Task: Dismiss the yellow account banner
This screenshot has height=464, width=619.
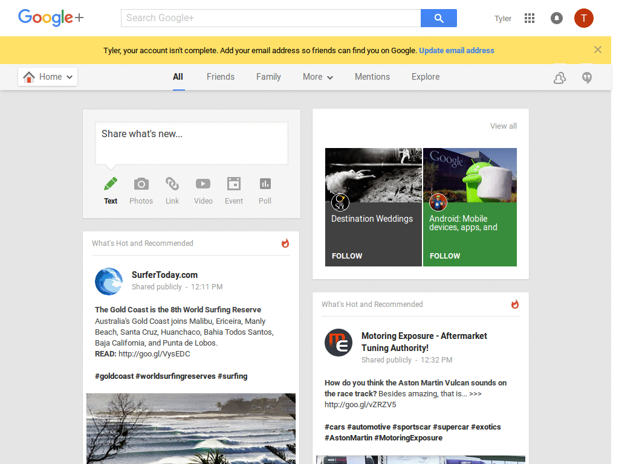Action: (x=597, y=50)
